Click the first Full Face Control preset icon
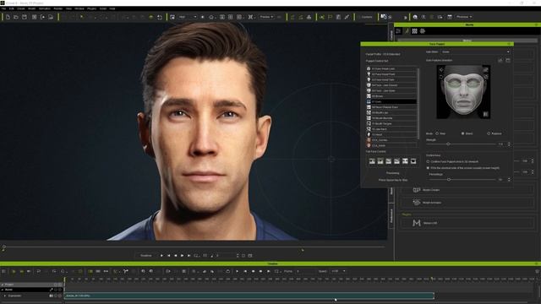The image size is (541, 304). pyautogui.click(x=372, y=161)
